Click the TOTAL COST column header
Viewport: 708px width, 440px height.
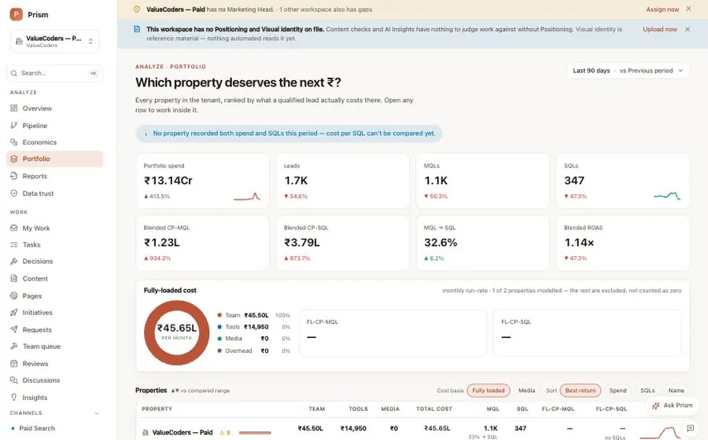coord(434,409)
